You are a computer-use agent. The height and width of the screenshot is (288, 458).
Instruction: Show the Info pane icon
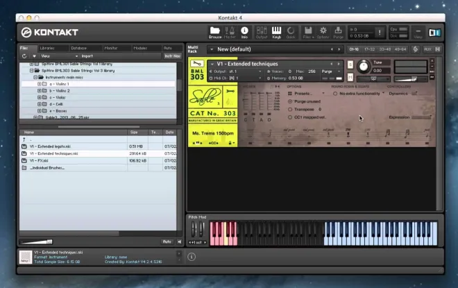click(x=244, y=32)
